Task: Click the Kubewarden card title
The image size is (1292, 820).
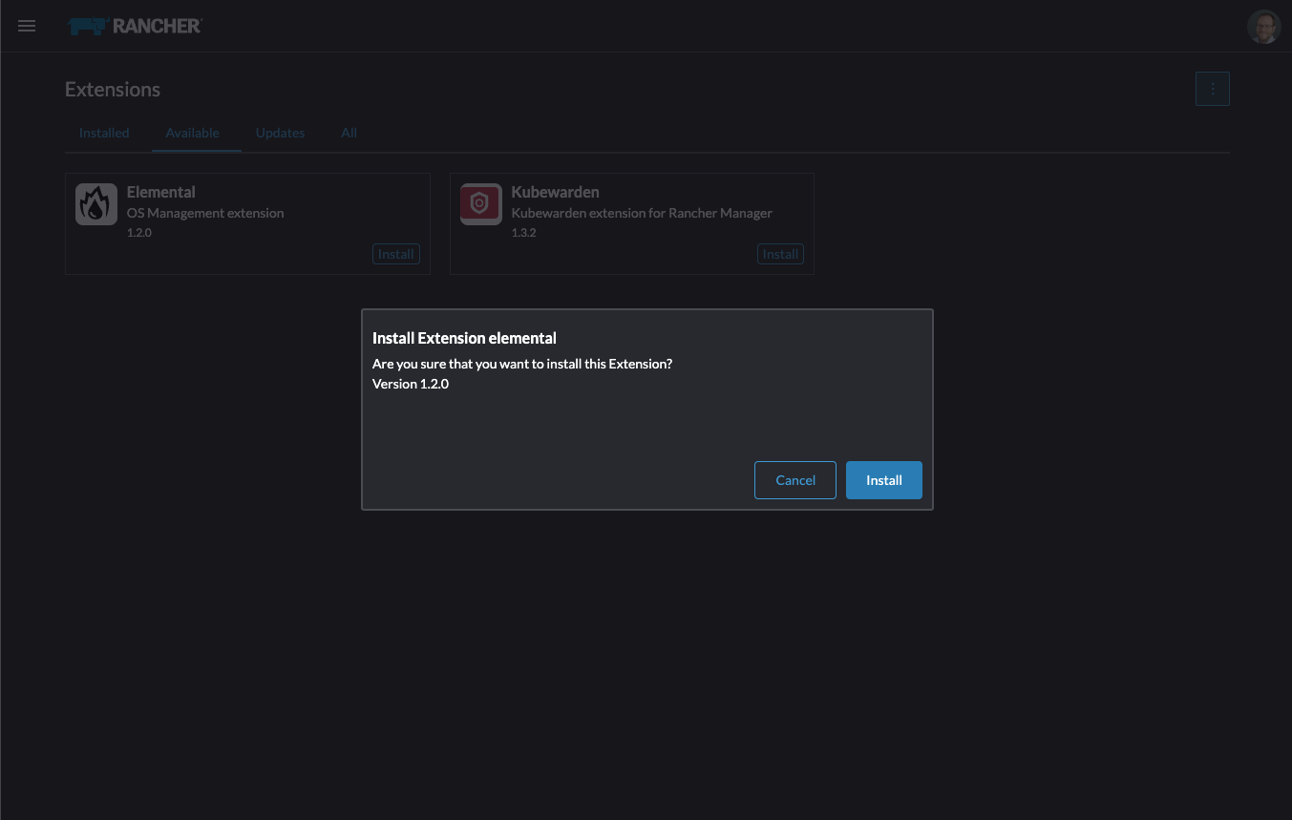Action: point(555,192)
